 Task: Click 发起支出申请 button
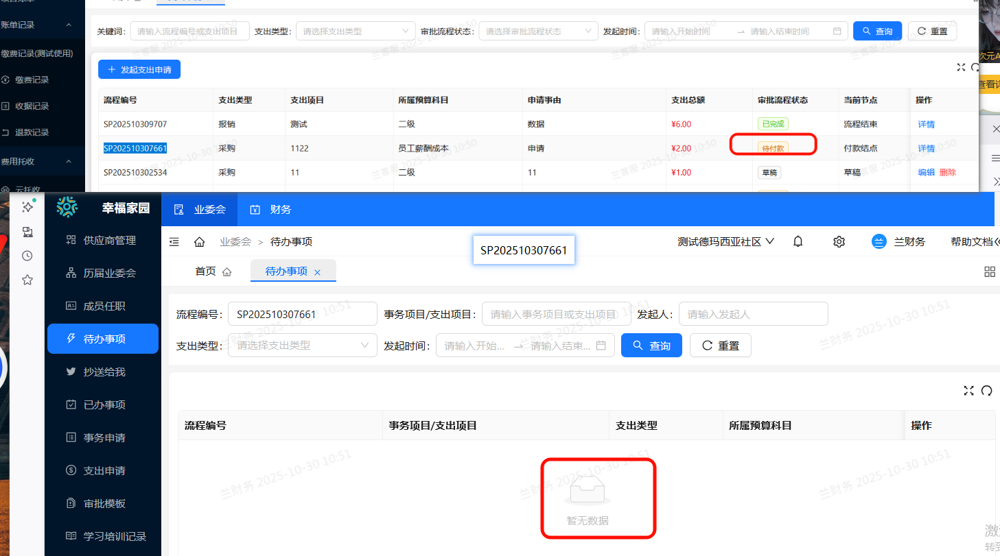pyautogui.click(x=139, y=69)
